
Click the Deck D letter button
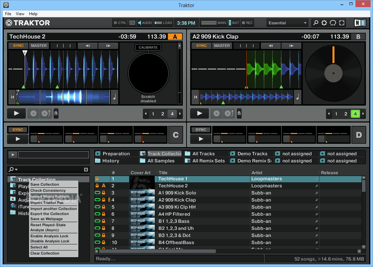point(359,135)
